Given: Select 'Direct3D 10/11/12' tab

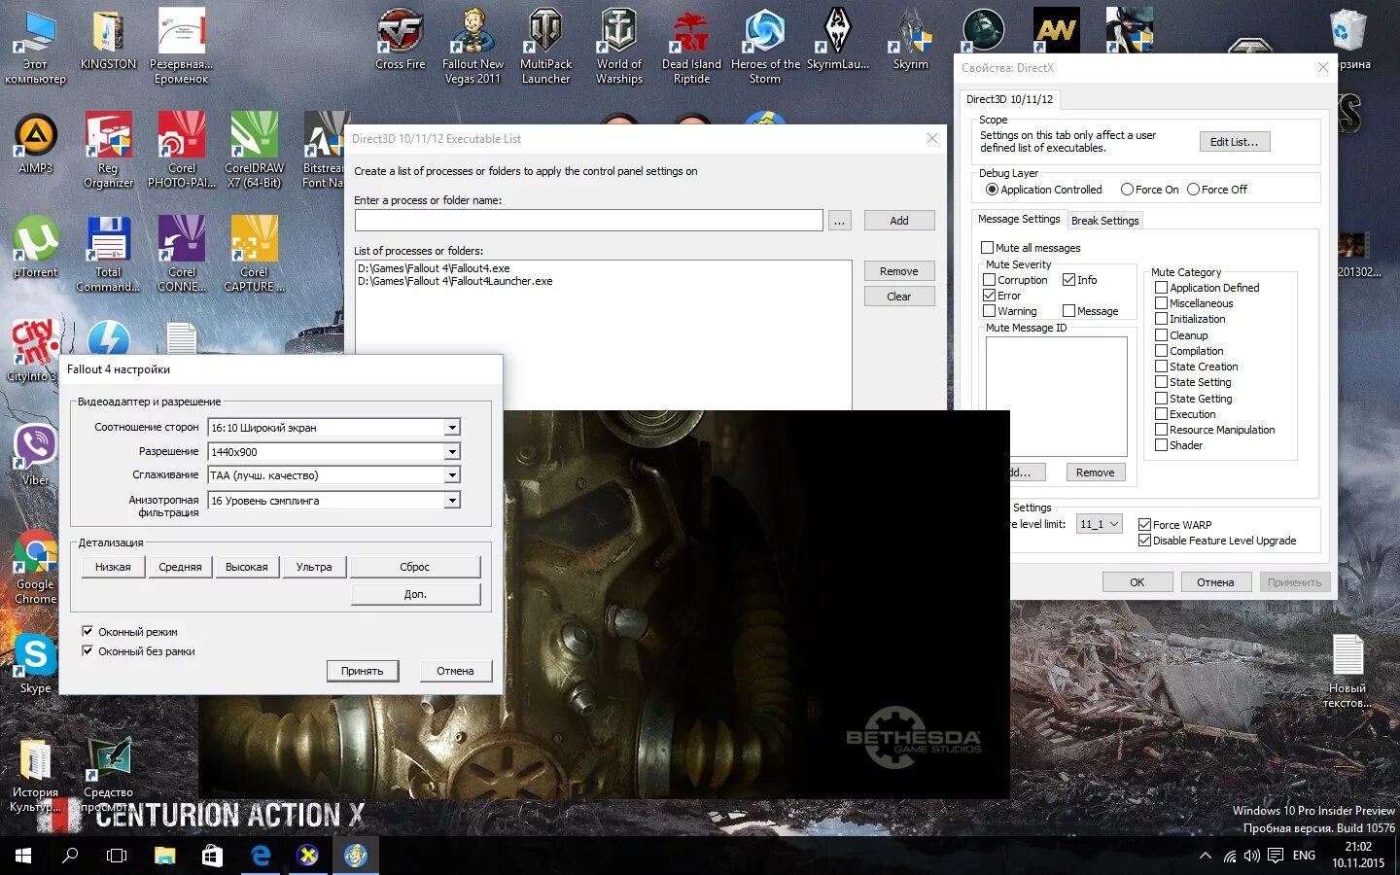Looking at the screenshot, I should (1009, 99).
